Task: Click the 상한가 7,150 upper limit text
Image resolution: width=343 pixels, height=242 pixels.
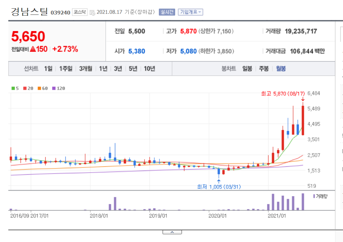Action: click(x=216, y=31)
